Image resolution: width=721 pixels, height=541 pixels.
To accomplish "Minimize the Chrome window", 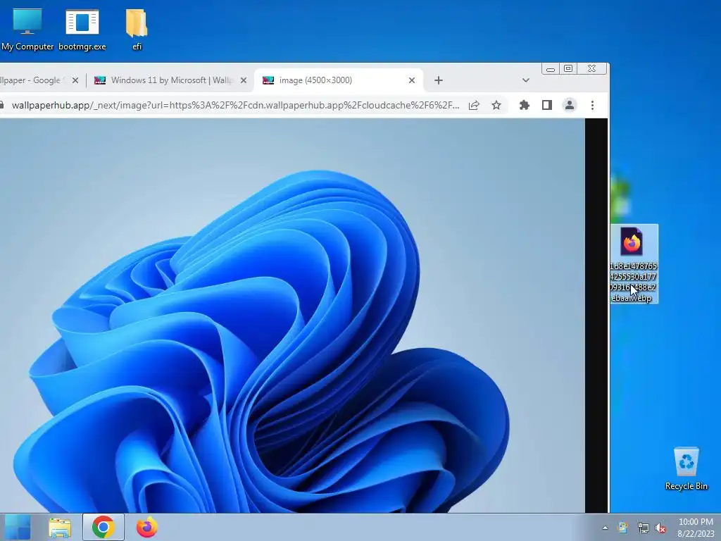I will (x=551, y=68).
